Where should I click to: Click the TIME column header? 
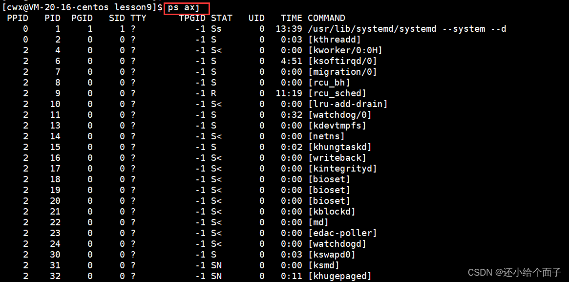[292, 18]
